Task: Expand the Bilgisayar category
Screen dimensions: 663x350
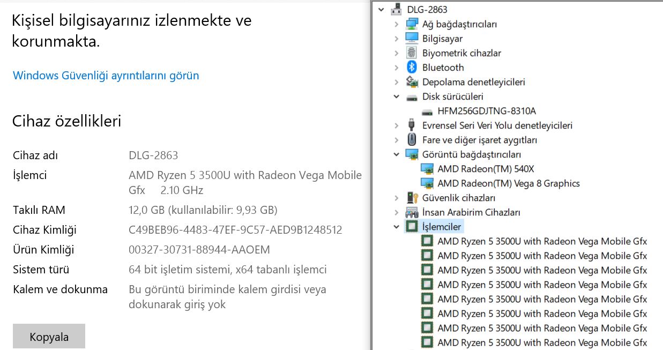Action: coord(396,39)
